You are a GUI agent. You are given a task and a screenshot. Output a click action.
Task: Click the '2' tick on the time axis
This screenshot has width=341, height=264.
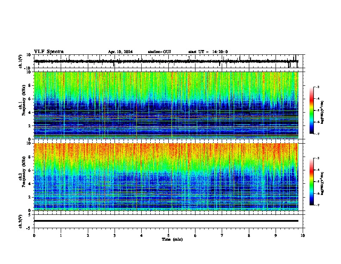(88, 236)
